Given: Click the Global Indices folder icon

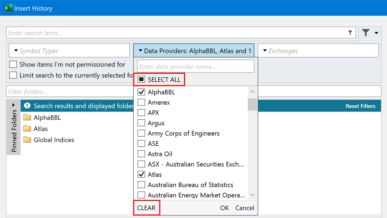Looking at the screenshot, I should [27, 140].
